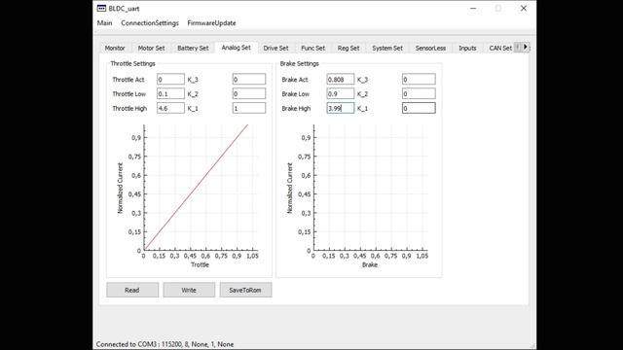
Task: Focus the throttle K_3 input field
Action: click(249, 80)
